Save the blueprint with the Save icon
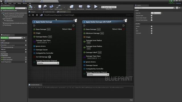 coord(40,7)
